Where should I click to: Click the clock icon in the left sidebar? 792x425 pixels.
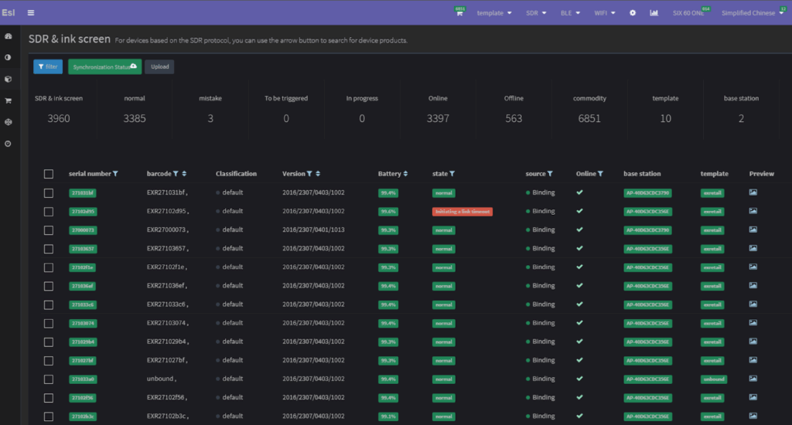[9, 144]
